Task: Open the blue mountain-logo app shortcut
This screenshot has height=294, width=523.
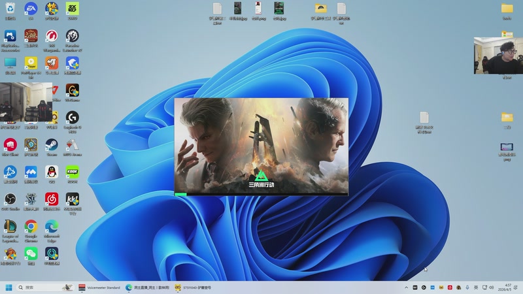Action: coord(31,172)
